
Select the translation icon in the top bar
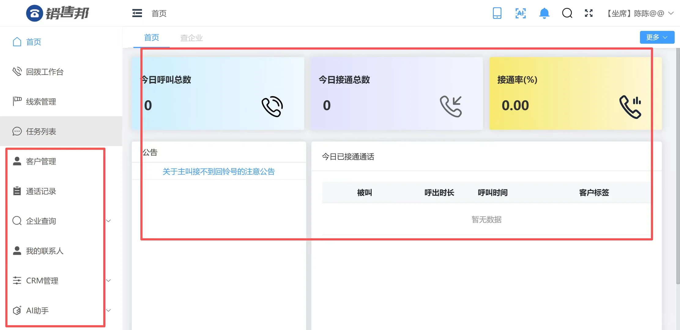[x=520, y=13]
